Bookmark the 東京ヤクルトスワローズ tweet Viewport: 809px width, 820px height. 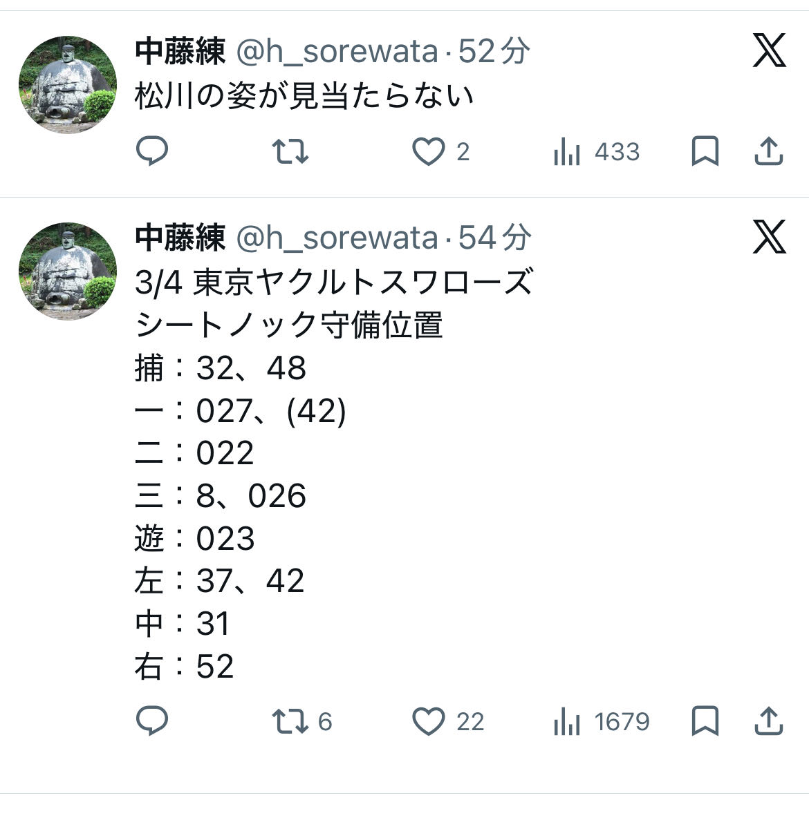click(x=705, y=721)
